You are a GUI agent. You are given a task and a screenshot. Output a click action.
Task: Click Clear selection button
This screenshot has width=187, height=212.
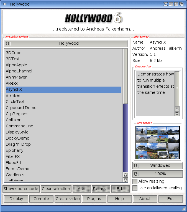pos(56,189)
